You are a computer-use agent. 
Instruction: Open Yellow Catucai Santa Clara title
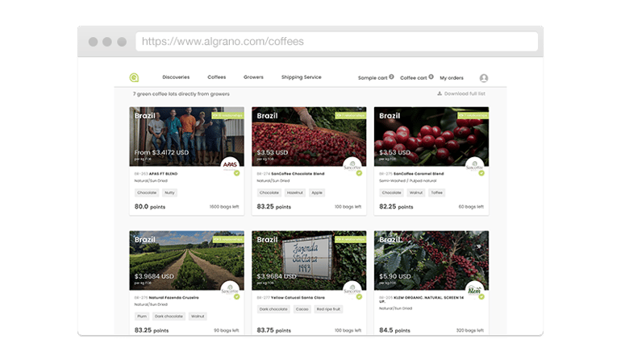coord(298,297)
